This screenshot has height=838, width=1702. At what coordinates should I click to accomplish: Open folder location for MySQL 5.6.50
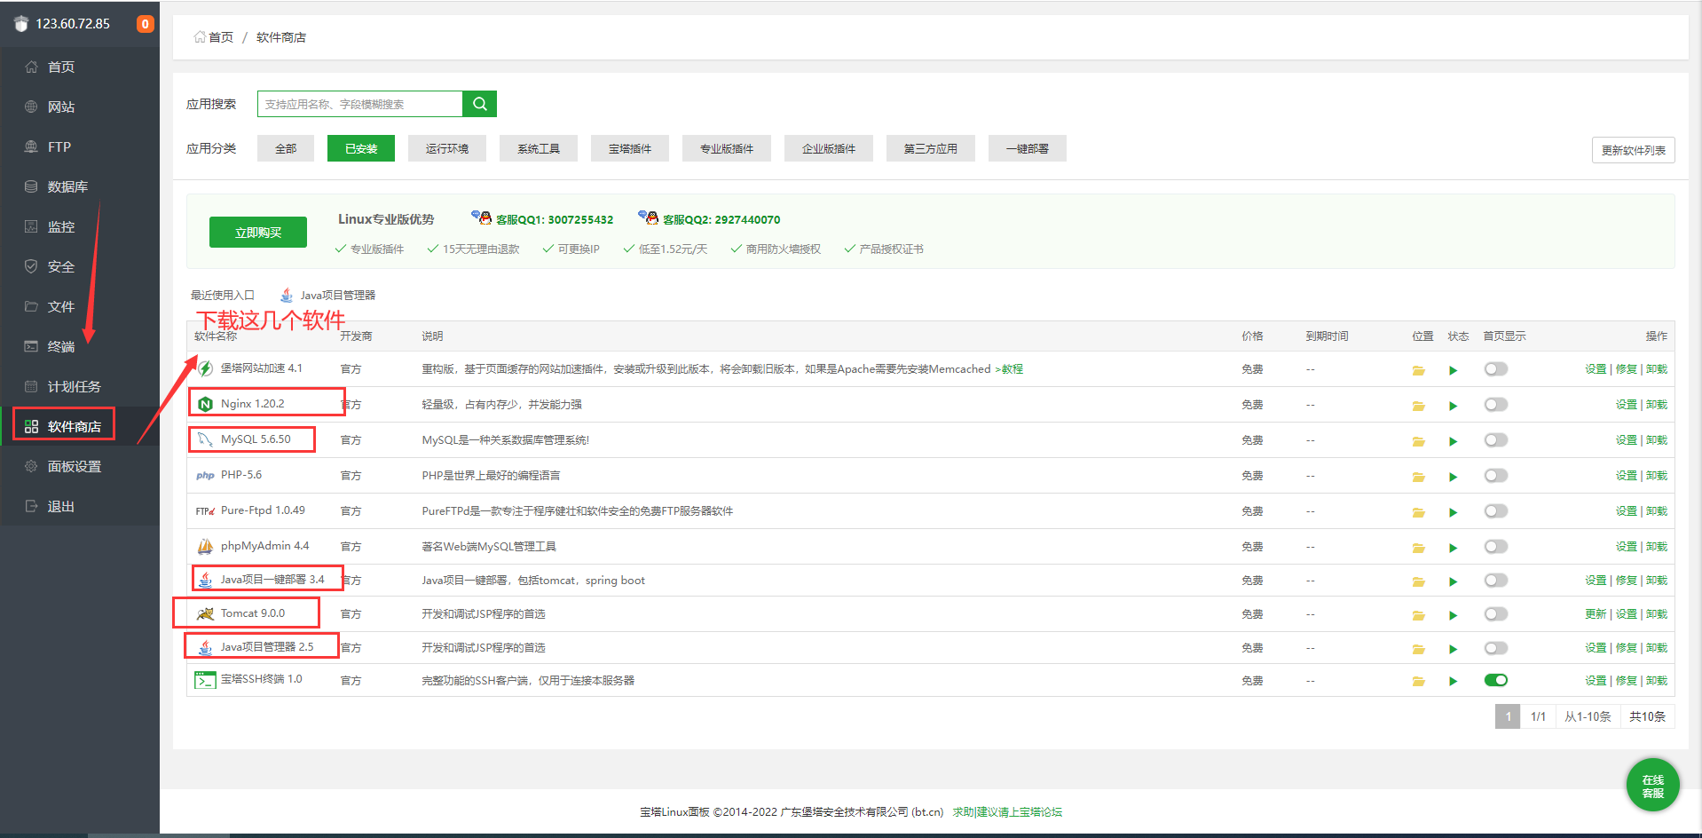pos(1418,441)
